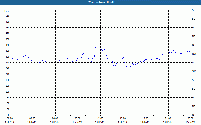Click the 'Grad' axis unit label
The width and height of the screenshot is (201, 125).
pos(7,11)
